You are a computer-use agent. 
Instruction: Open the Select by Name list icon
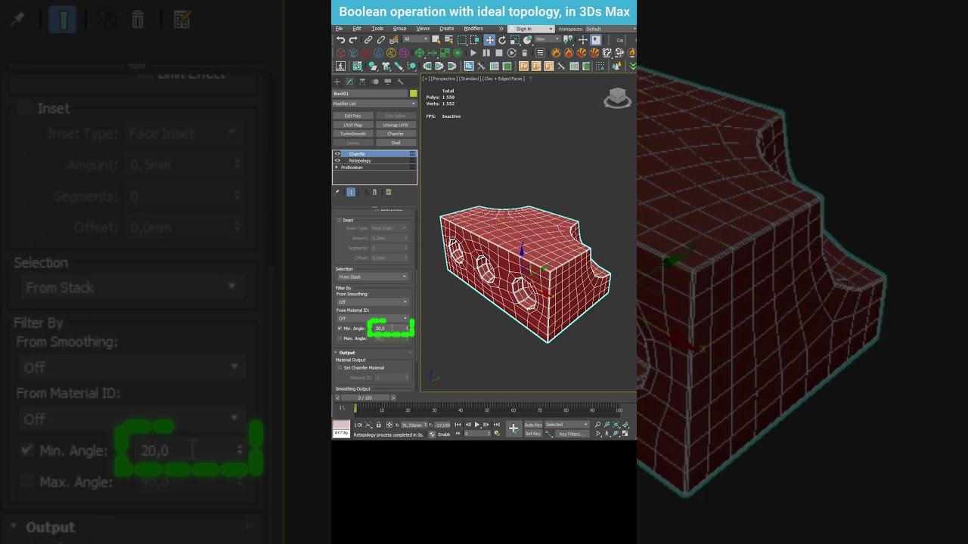click(449, 40)
